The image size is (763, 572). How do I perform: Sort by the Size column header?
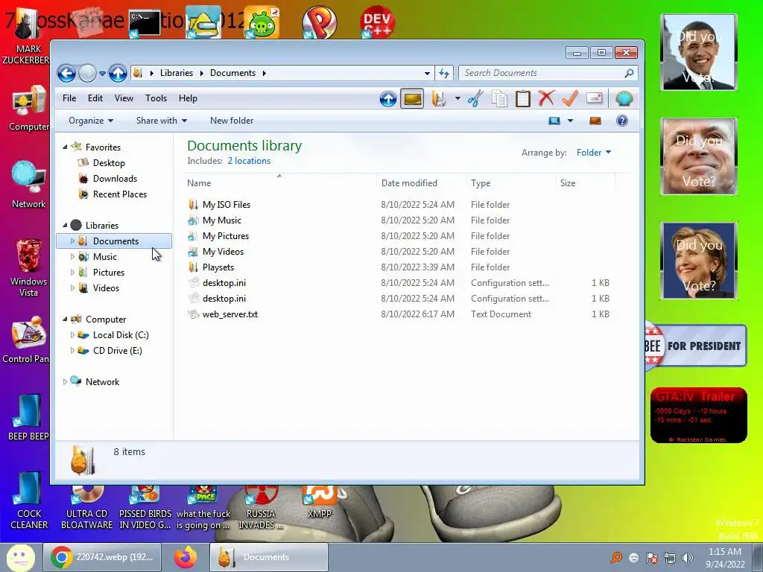pyautogui.click(x=586, y=183)
